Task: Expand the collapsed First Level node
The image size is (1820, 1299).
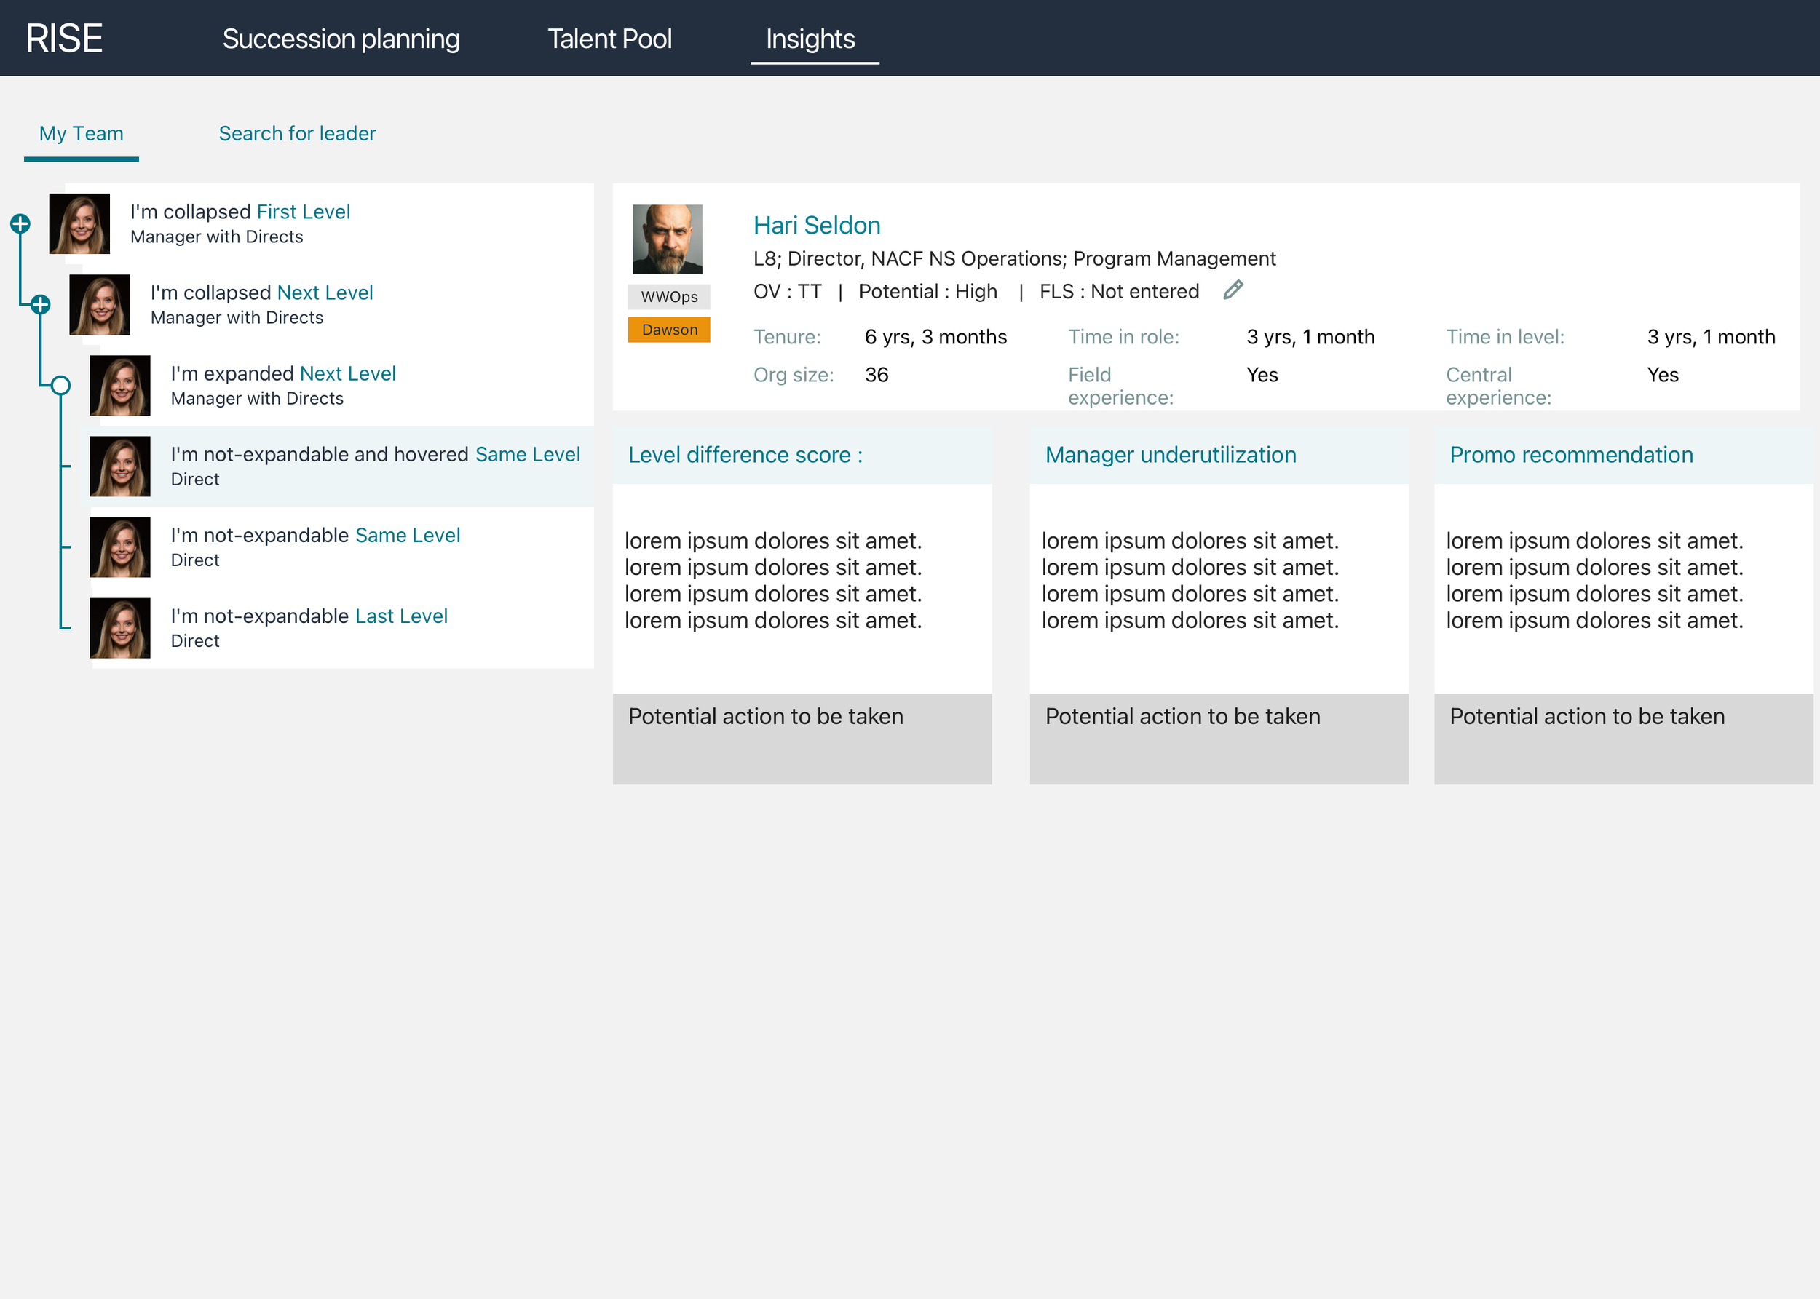Action: (x=21, y=224)
